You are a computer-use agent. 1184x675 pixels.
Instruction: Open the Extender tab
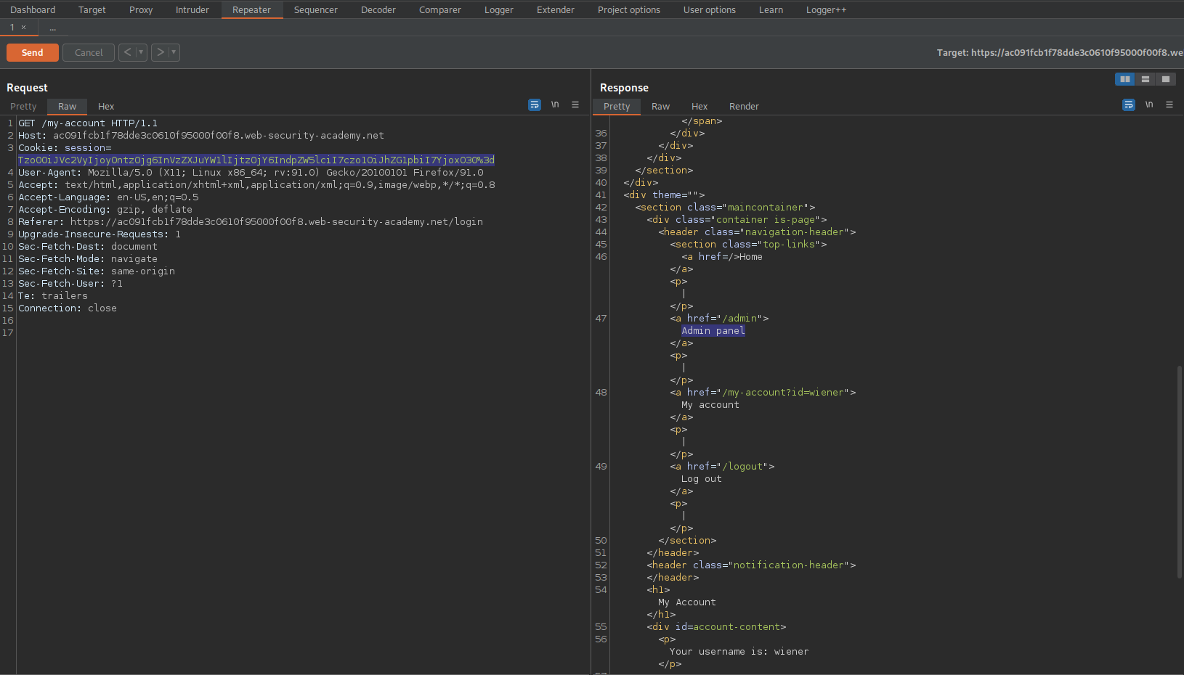[x=556, y=9]
